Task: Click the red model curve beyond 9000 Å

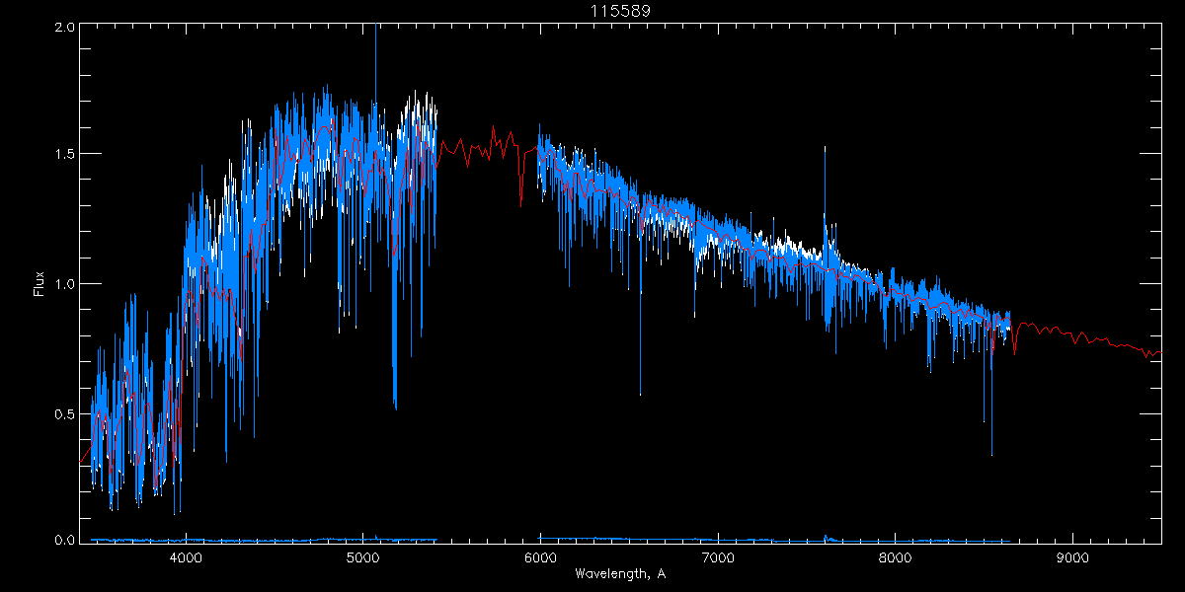Action: (1116, 344)
